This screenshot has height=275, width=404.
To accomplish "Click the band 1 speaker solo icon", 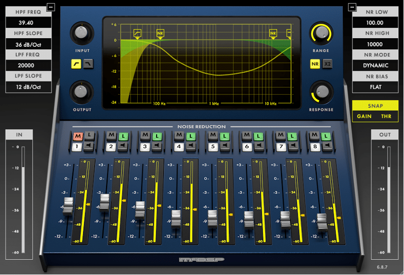I will [90, 147].
